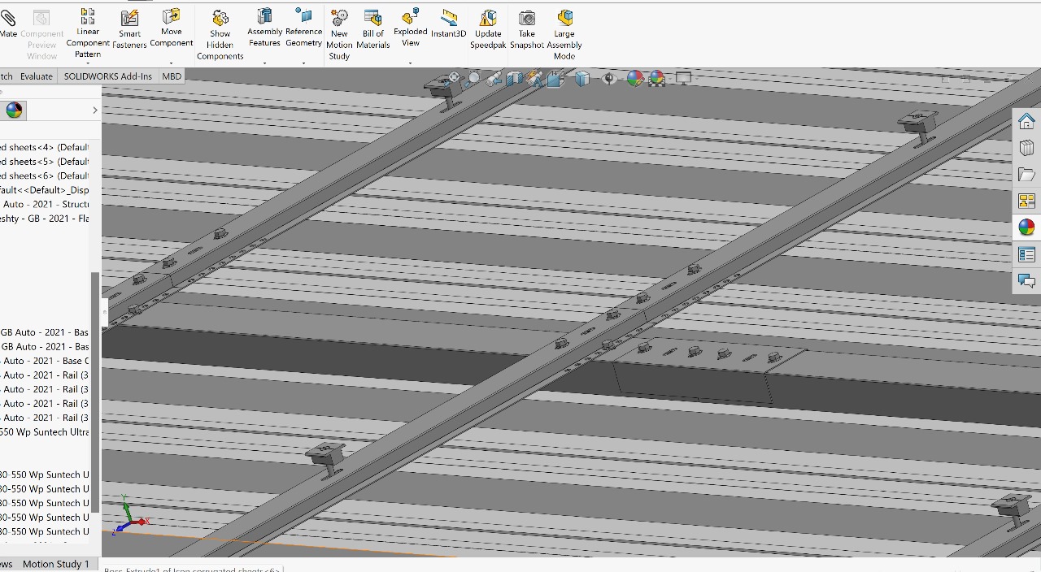The width and height of the screenshot is (1041, 572).
Task: Open Bill of Materials
Action: click(x=373, y=29)
